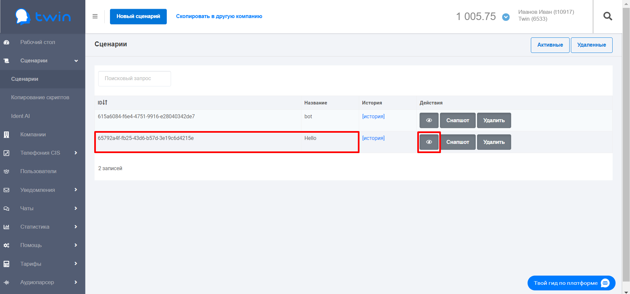Click the Уведомления envelope icon

pos(6,190)
